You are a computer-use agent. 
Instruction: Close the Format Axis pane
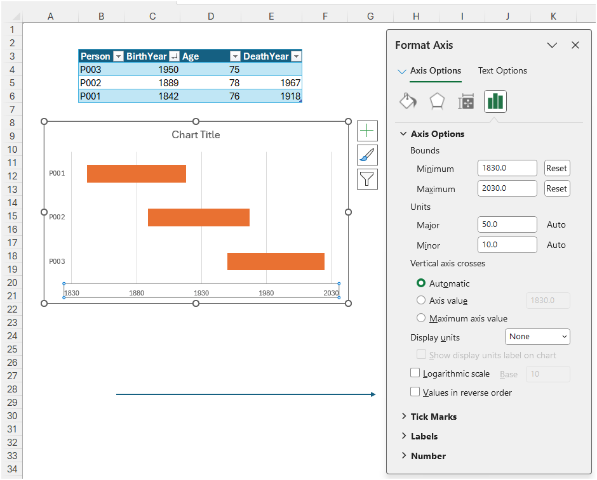(x=575, y=45)
